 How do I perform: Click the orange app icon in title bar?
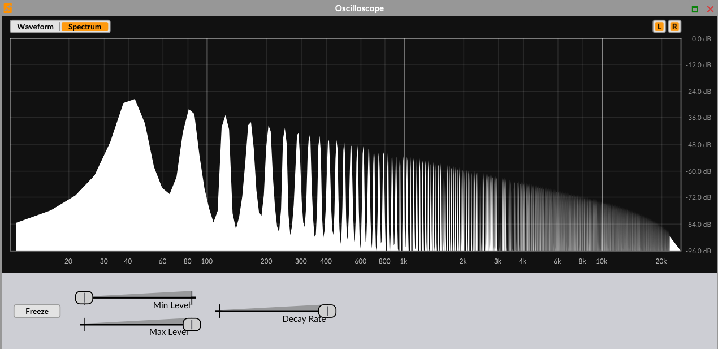7,8
